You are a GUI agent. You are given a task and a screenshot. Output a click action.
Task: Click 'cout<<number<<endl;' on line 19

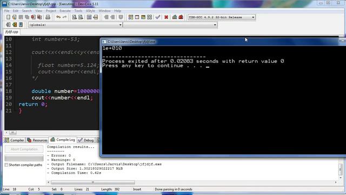click(x=62, y=97)
